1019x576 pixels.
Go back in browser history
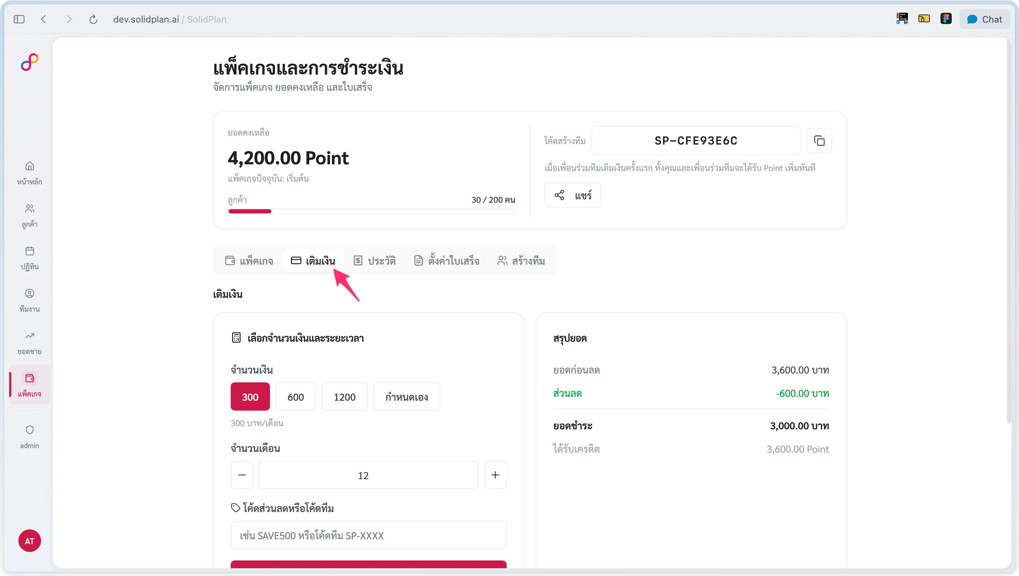pyautogui.click(x=44, y=19)
